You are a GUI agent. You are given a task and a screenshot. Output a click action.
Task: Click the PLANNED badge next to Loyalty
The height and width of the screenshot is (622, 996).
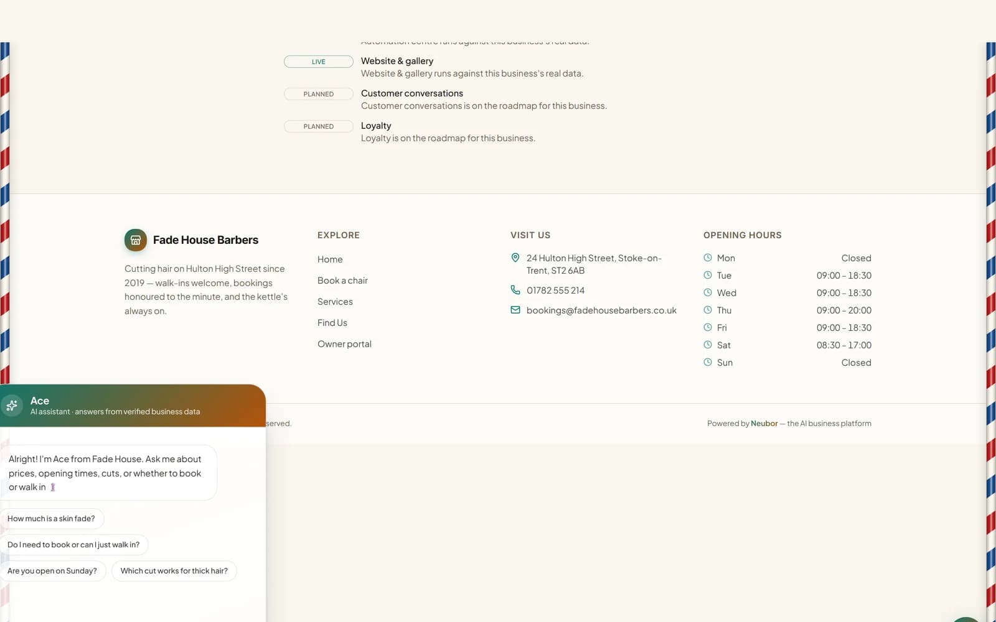pos(319,126)
